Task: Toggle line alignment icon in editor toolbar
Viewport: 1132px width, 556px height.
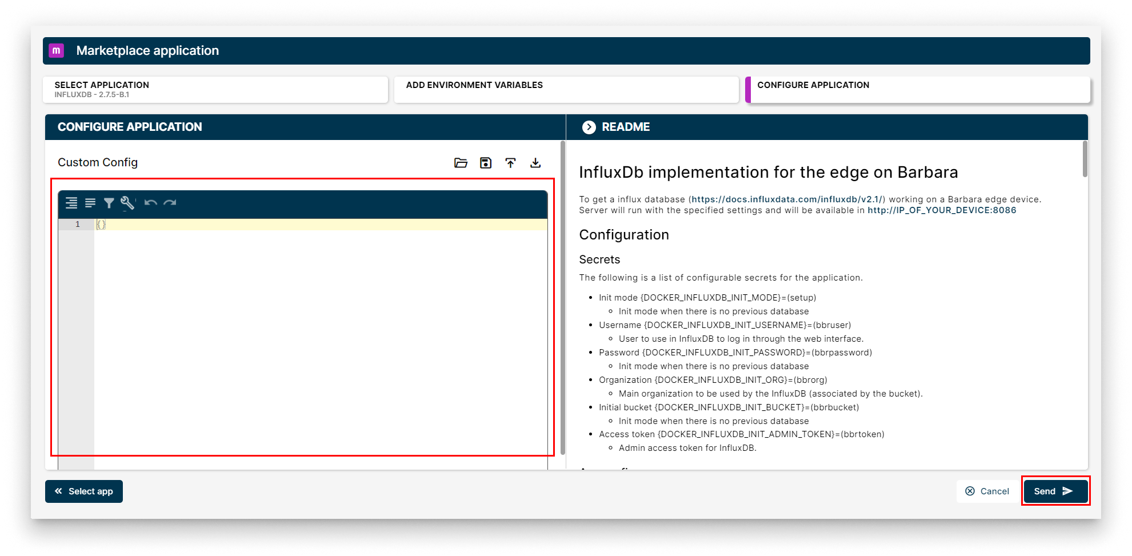Action: [90, 203]
